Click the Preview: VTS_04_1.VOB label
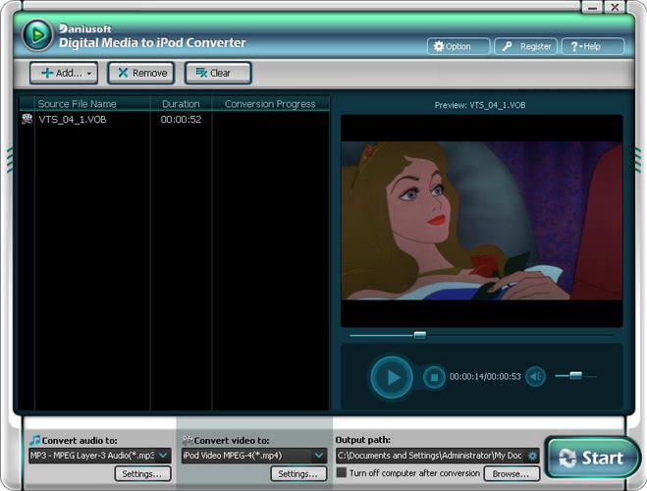 point(480,105)
